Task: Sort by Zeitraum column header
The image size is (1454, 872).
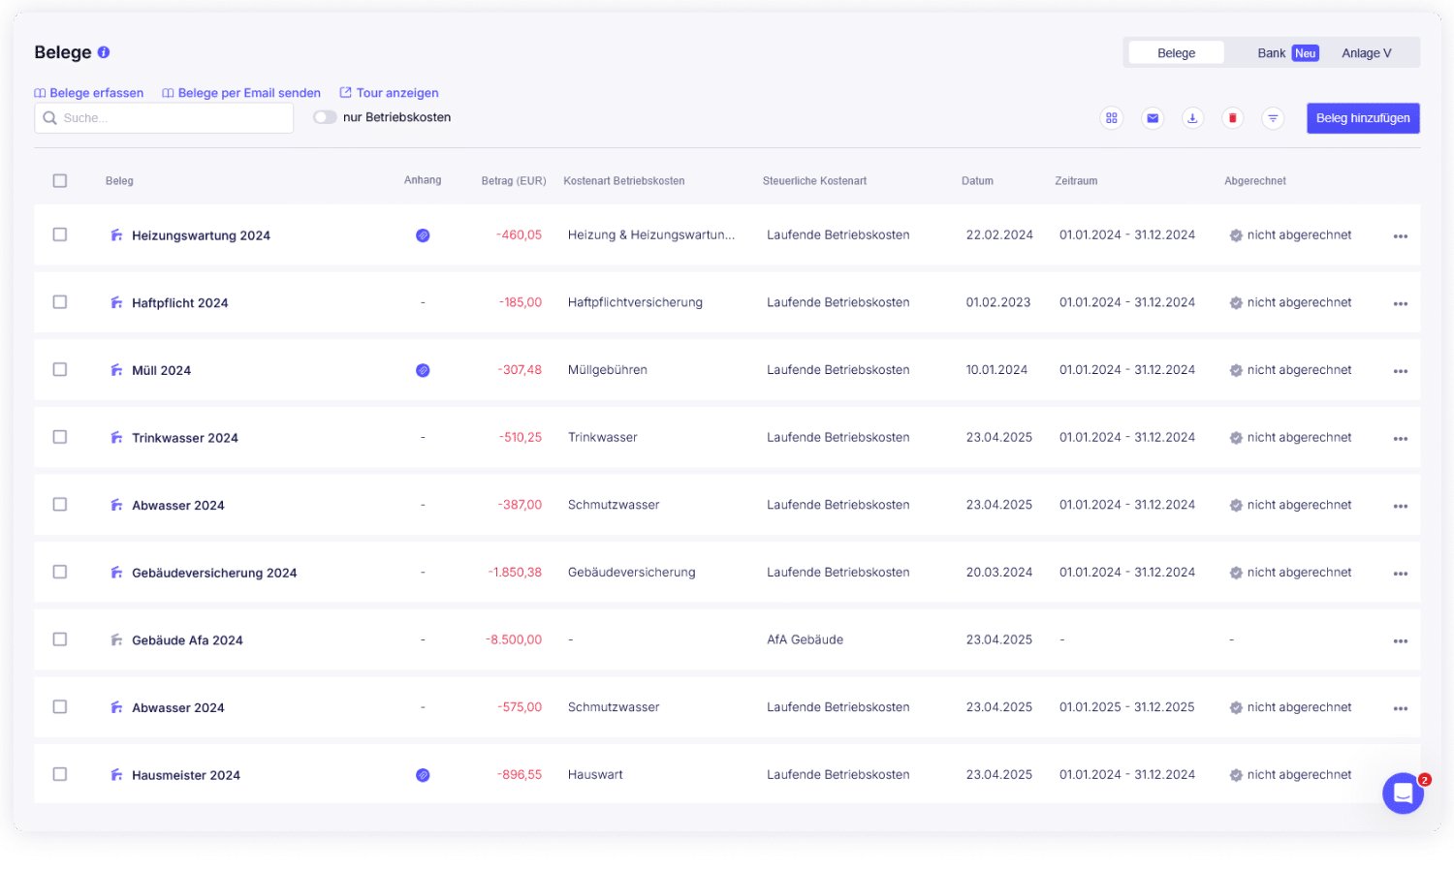Action: [1076, 181]
